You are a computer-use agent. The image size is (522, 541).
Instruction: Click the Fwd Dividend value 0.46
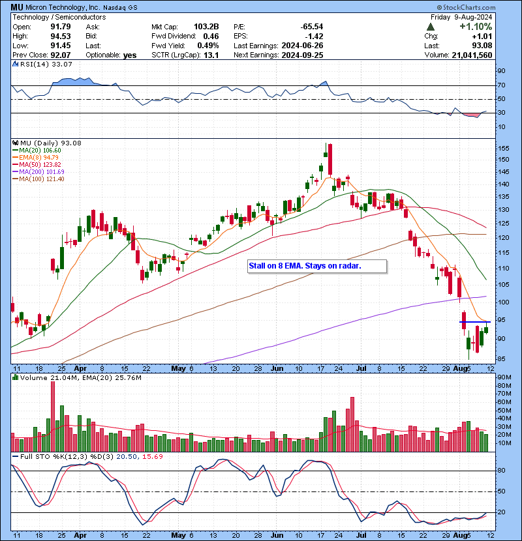click(211, 37)
